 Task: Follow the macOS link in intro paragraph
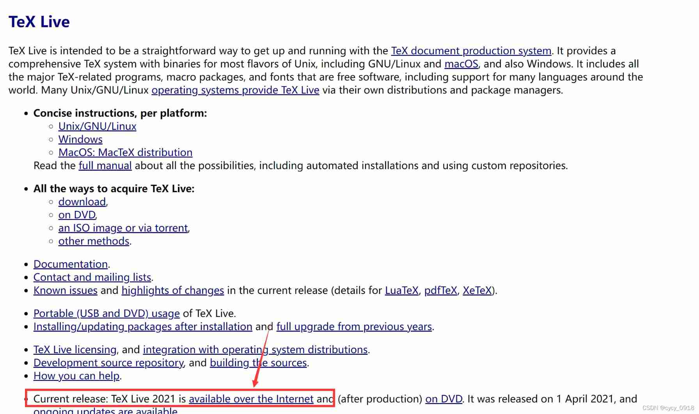point(461,64)
